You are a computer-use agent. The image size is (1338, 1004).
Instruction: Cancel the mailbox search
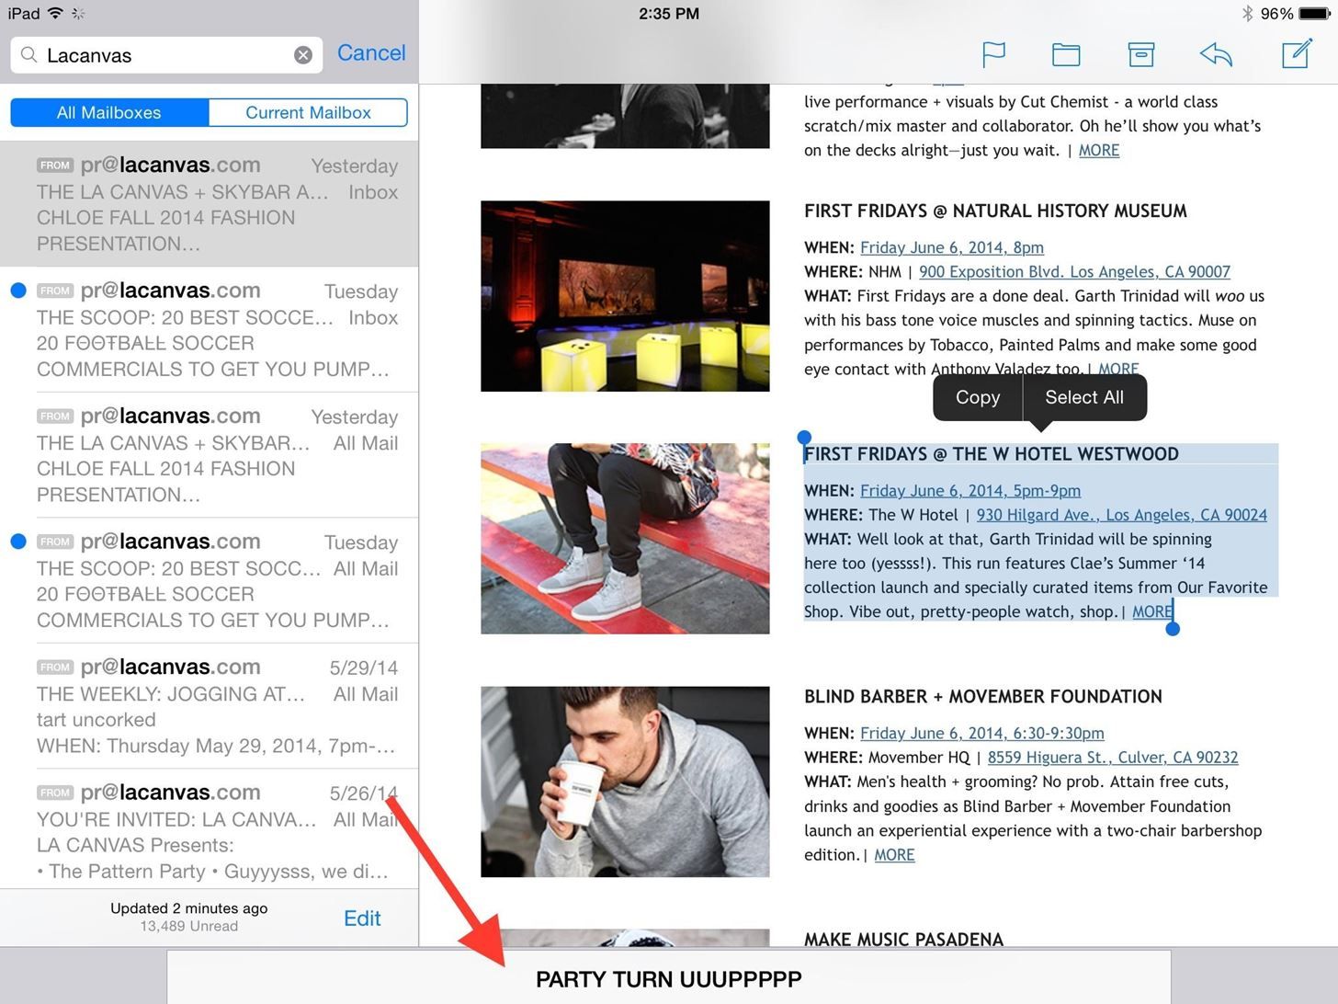[x=371, y=52]
